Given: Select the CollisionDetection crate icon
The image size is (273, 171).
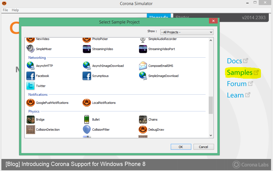Looking at the screenshot, I should [x=31, y=130].
